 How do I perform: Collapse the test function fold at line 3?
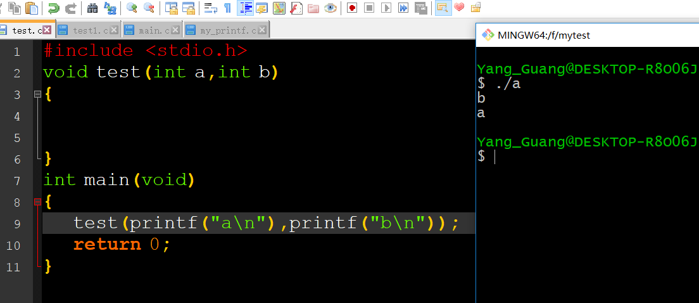(37, 94)
